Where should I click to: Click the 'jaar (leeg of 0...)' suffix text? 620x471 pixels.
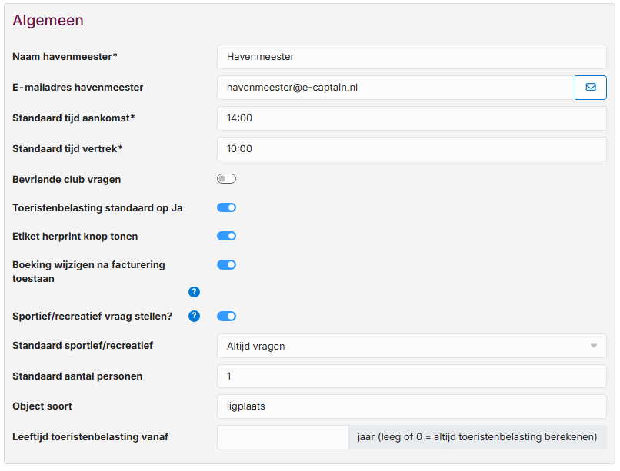coord(477,437)
